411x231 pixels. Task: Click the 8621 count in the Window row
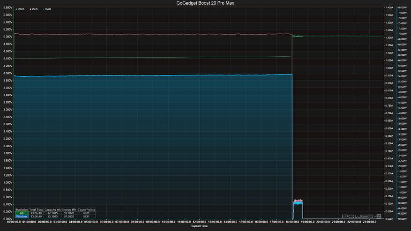pos(86,216)
